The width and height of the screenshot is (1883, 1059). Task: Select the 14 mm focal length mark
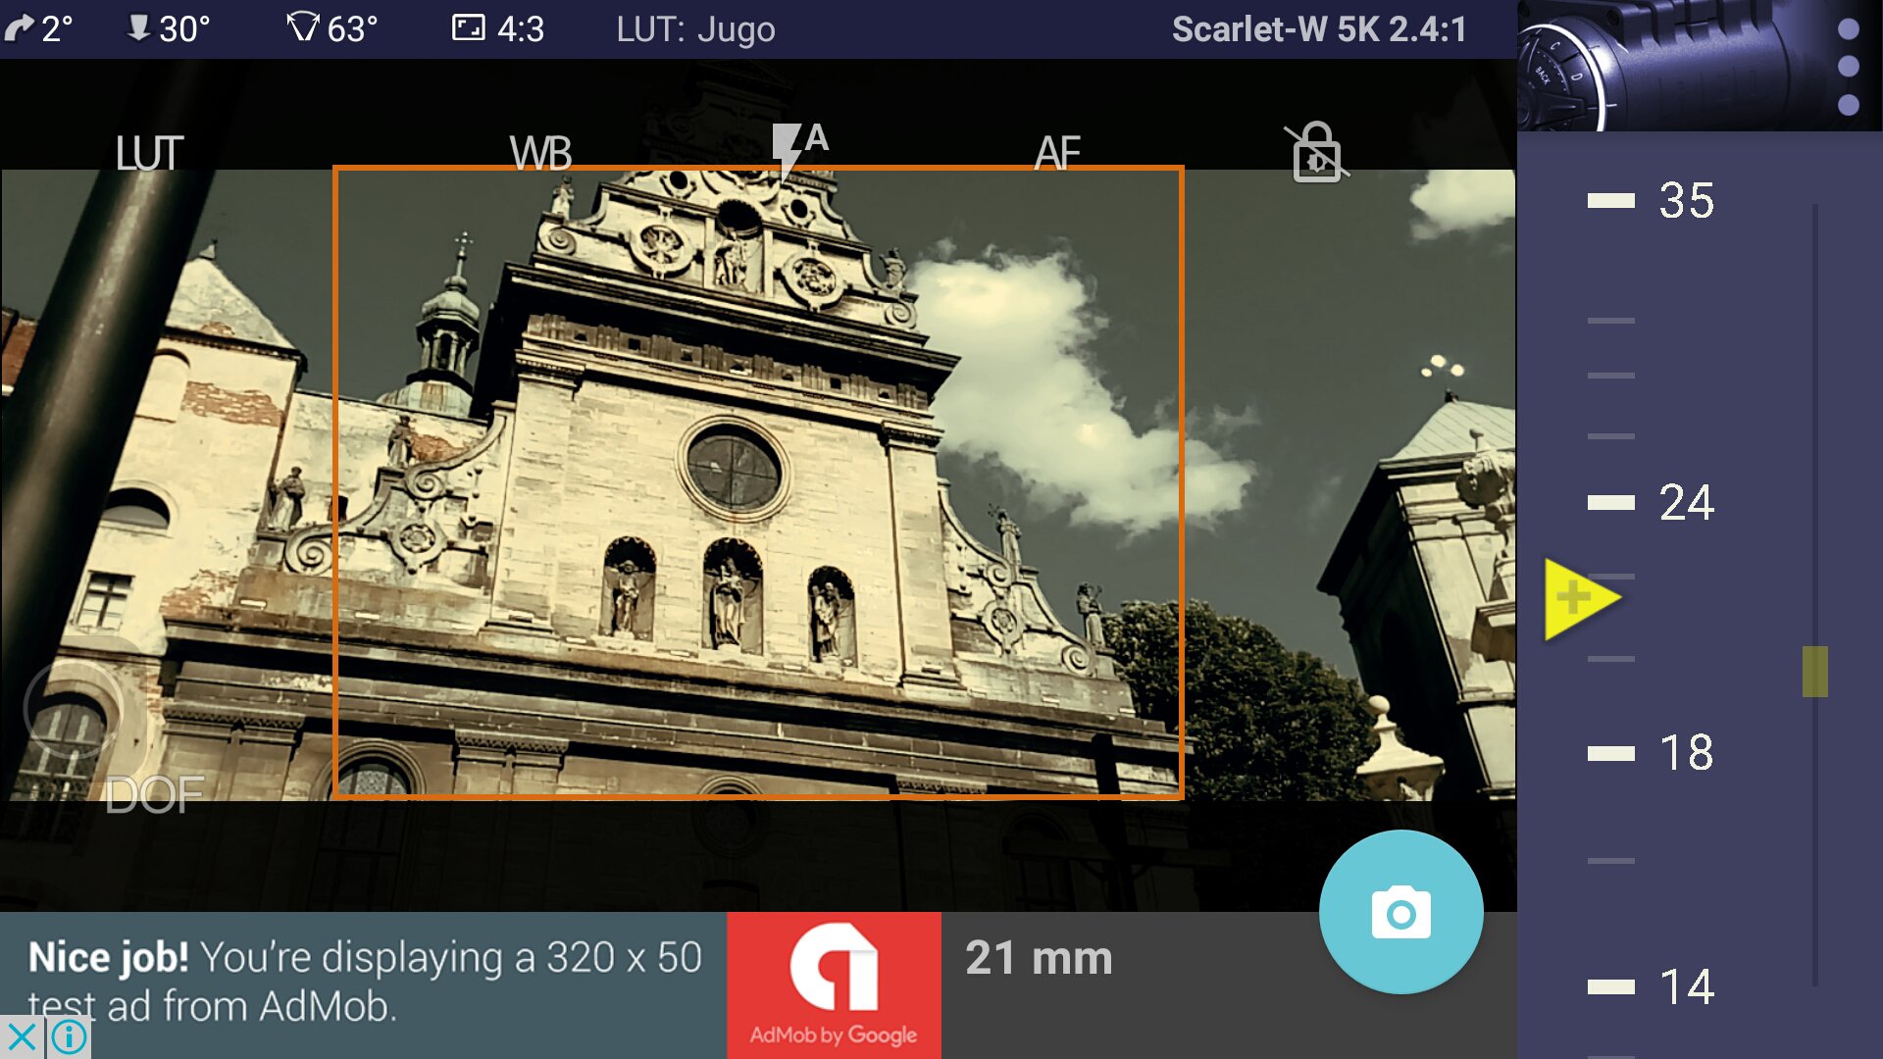pyautogui.click(x=1686, y=986)
